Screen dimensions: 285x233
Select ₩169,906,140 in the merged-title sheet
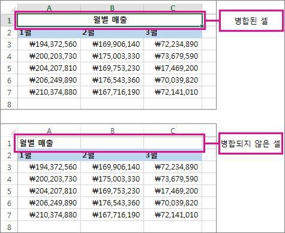click(112, 44)
